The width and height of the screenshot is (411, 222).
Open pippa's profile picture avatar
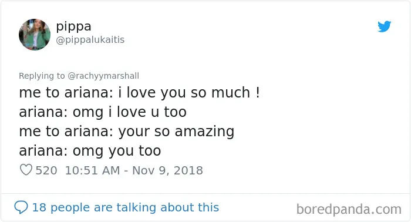[x=35, y=34]
